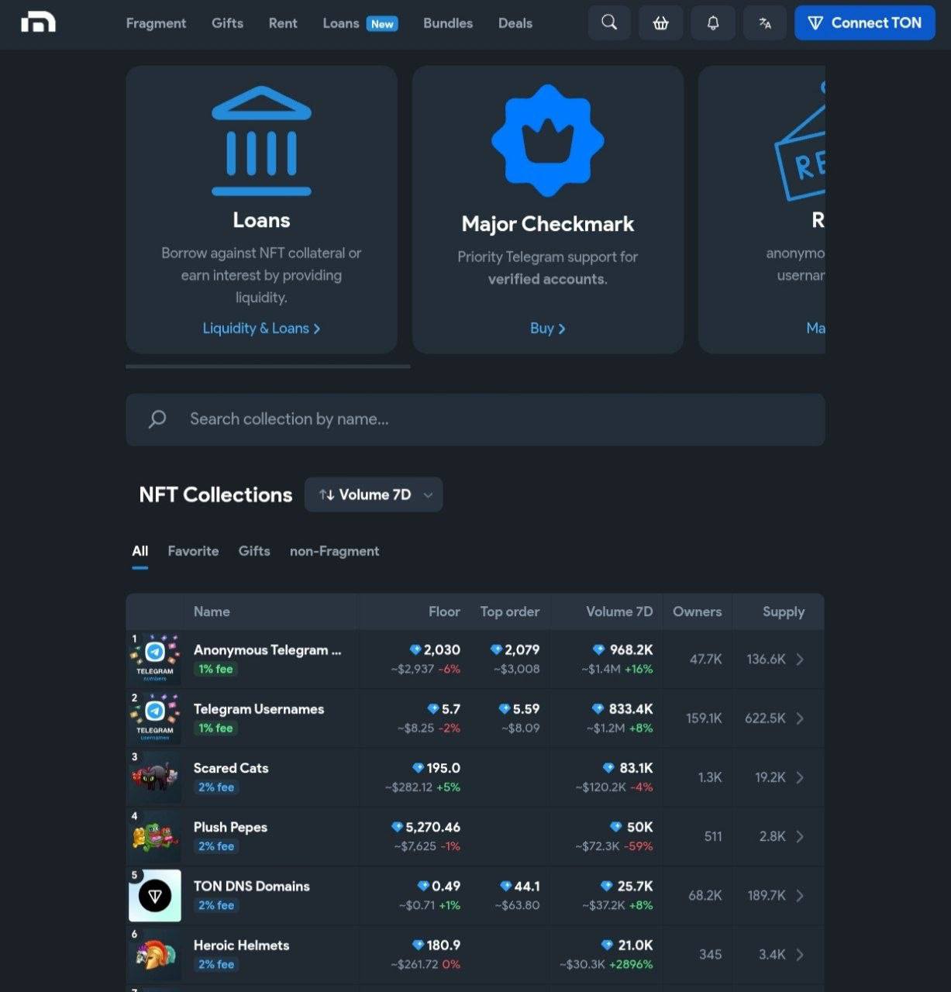
Task: Click the Plush Pepes collection name
Action: [230, 827]
